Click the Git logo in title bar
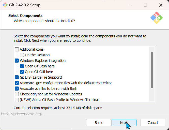The height and width of the screenshot is (130, 169). (x=5, y=5)
